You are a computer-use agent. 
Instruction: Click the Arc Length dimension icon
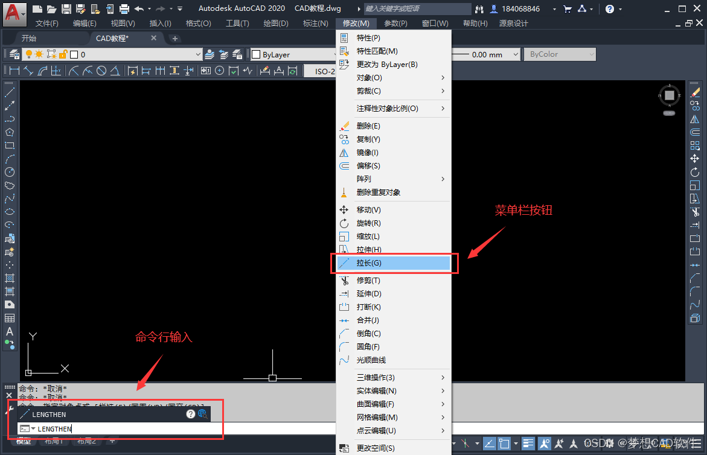pyautogui.click(x=42, y=71)
